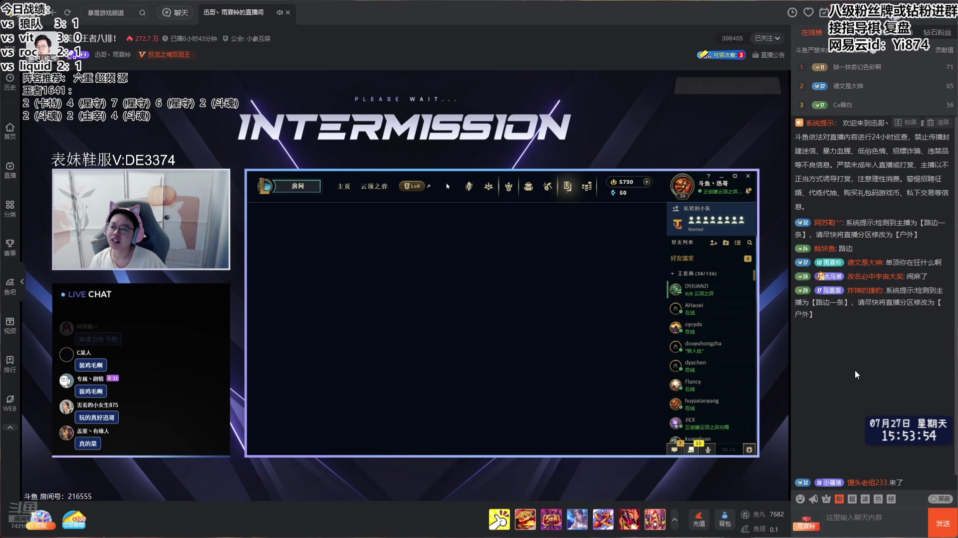The image size is (958, 538).
Task: Open the 赛事 tournaments sidebar item
Action: (10, 248)
